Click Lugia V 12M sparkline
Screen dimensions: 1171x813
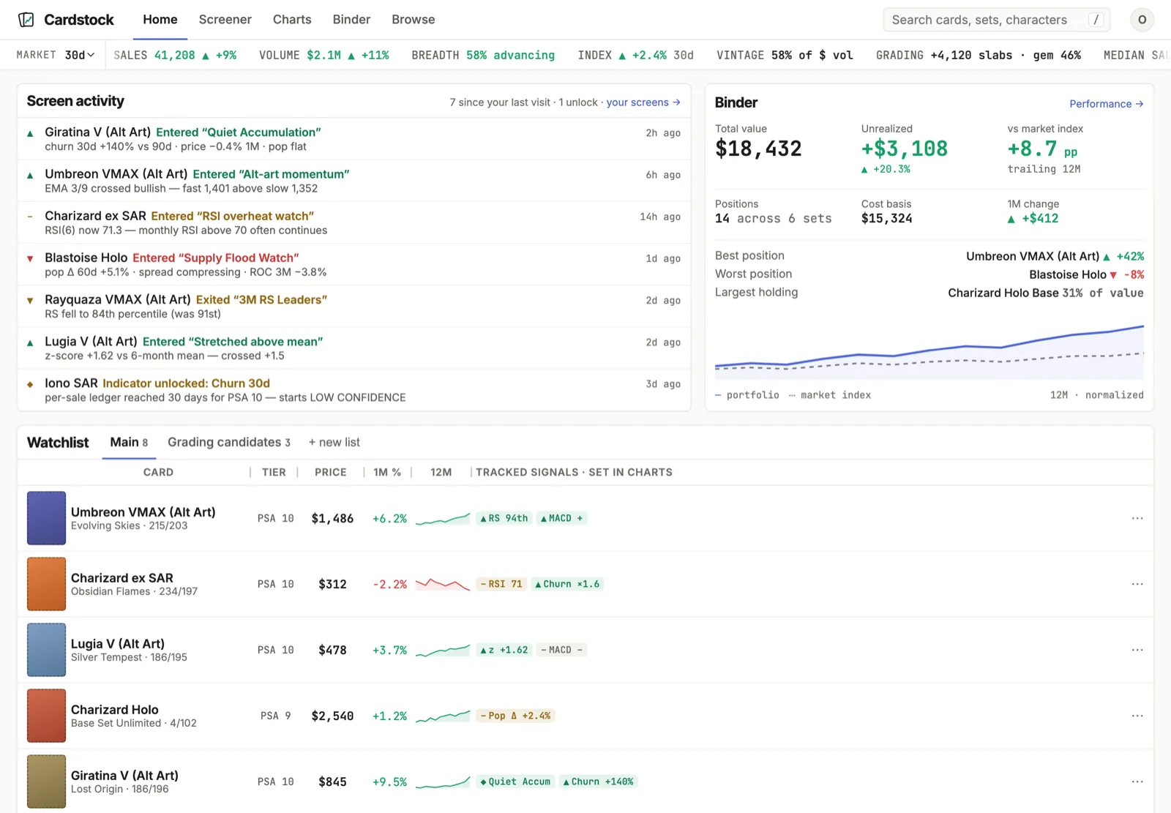443,650
